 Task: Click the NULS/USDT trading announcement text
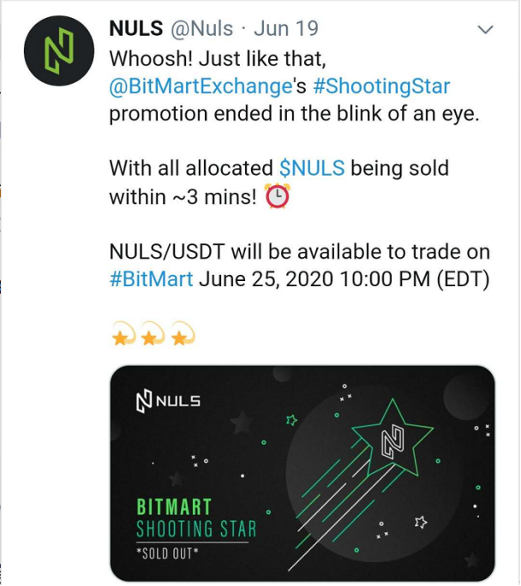tap(299, 266)
